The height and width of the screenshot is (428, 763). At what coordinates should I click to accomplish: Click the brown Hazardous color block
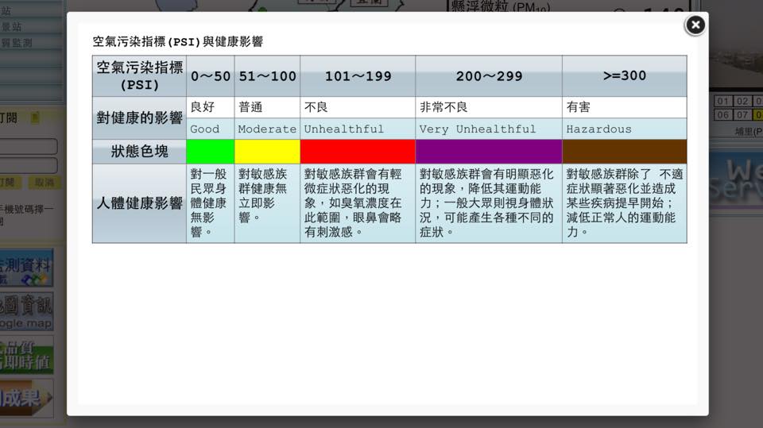(624, 152)
